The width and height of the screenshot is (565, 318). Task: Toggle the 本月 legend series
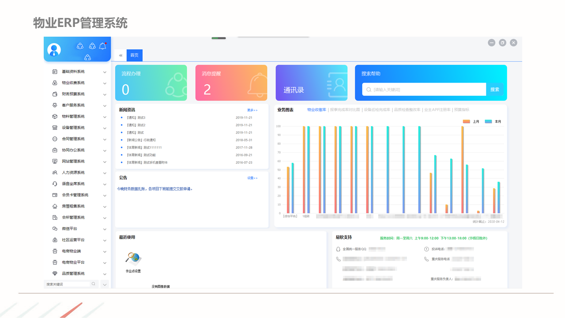click(x=493, y=121)
